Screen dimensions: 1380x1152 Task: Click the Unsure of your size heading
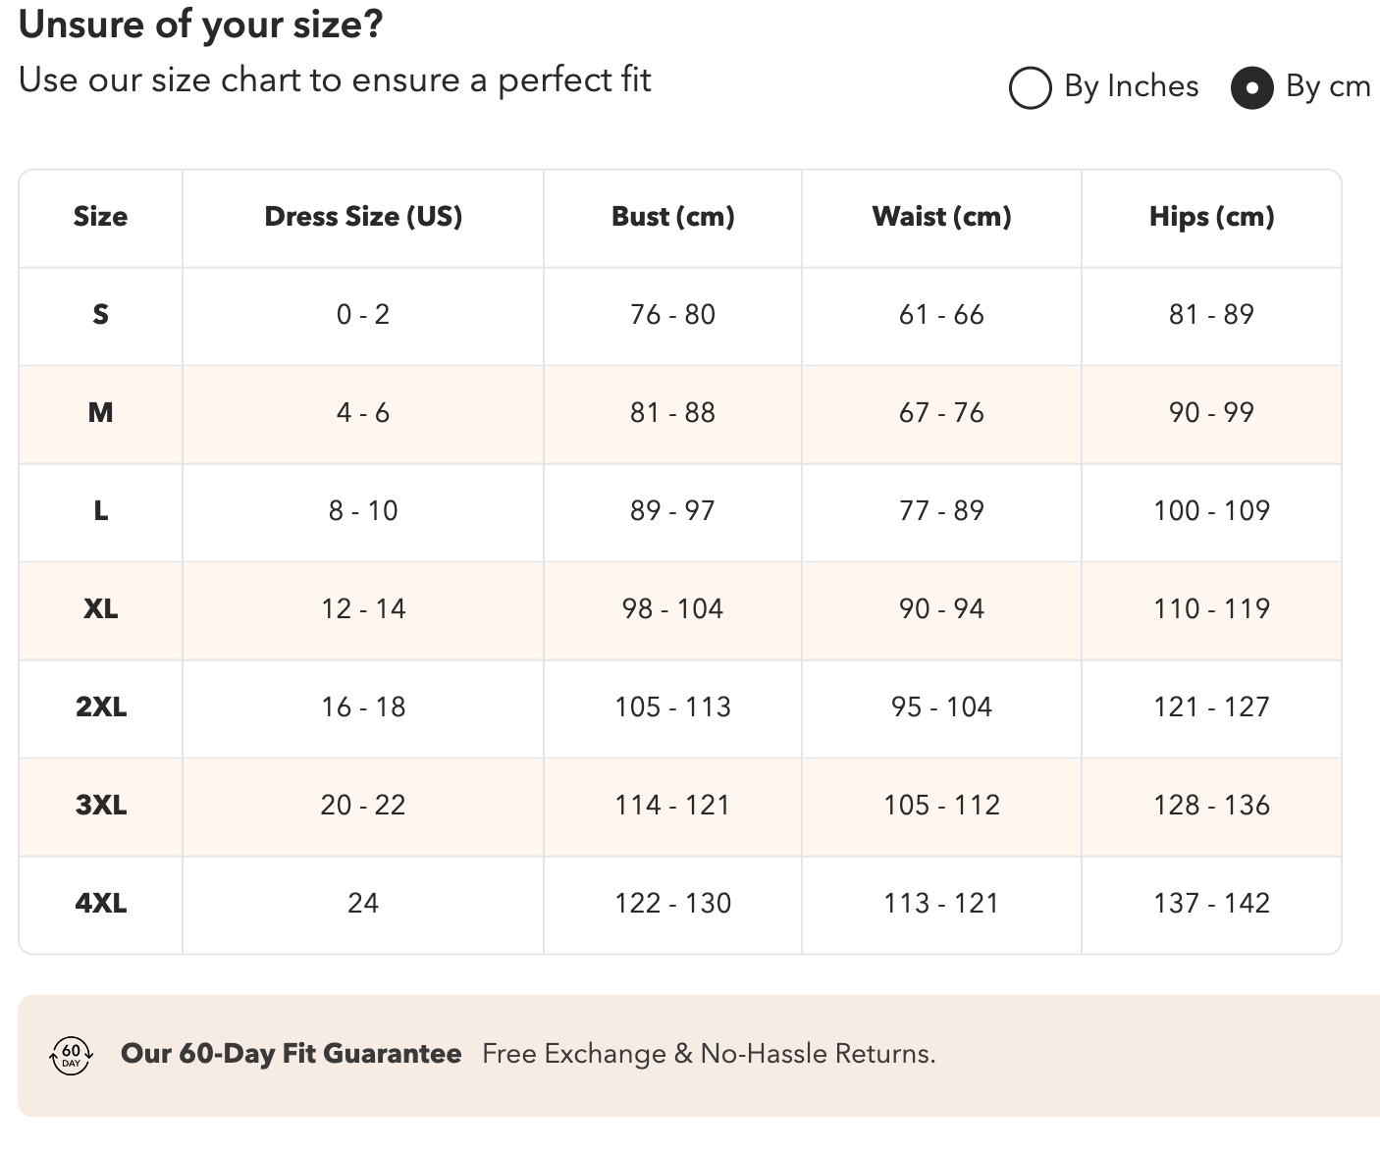pyautogui.click(x=200, y=25)
